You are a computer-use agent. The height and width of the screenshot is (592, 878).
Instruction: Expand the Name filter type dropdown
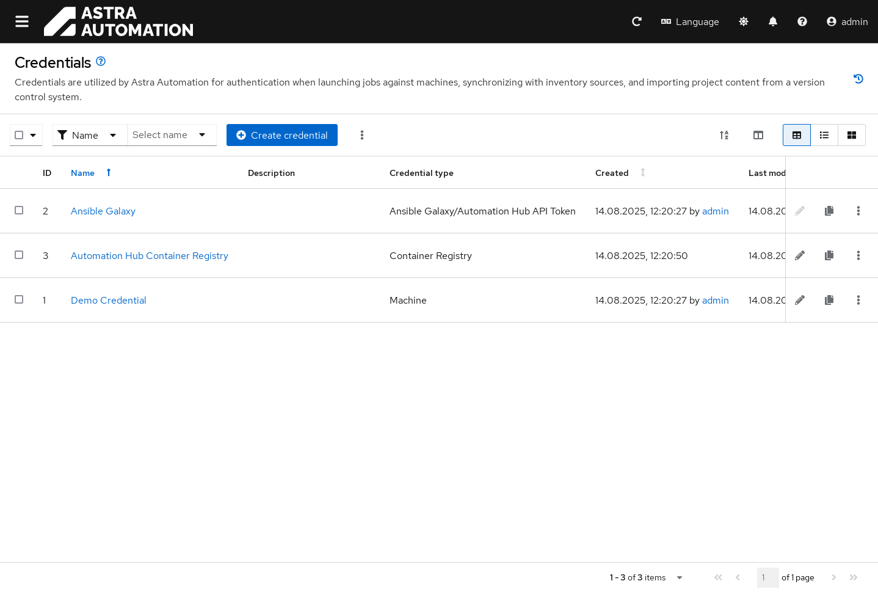90,135
